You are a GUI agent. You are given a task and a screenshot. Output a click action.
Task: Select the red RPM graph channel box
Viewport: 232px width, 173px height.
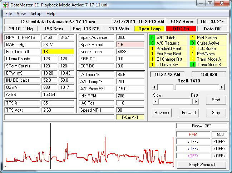[x=193, y=134]
